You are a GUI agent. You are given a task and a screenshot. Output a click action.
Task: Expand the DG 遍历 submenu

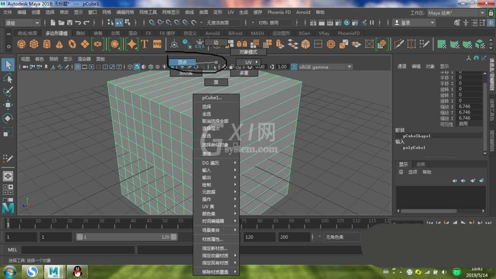[216, 163]
